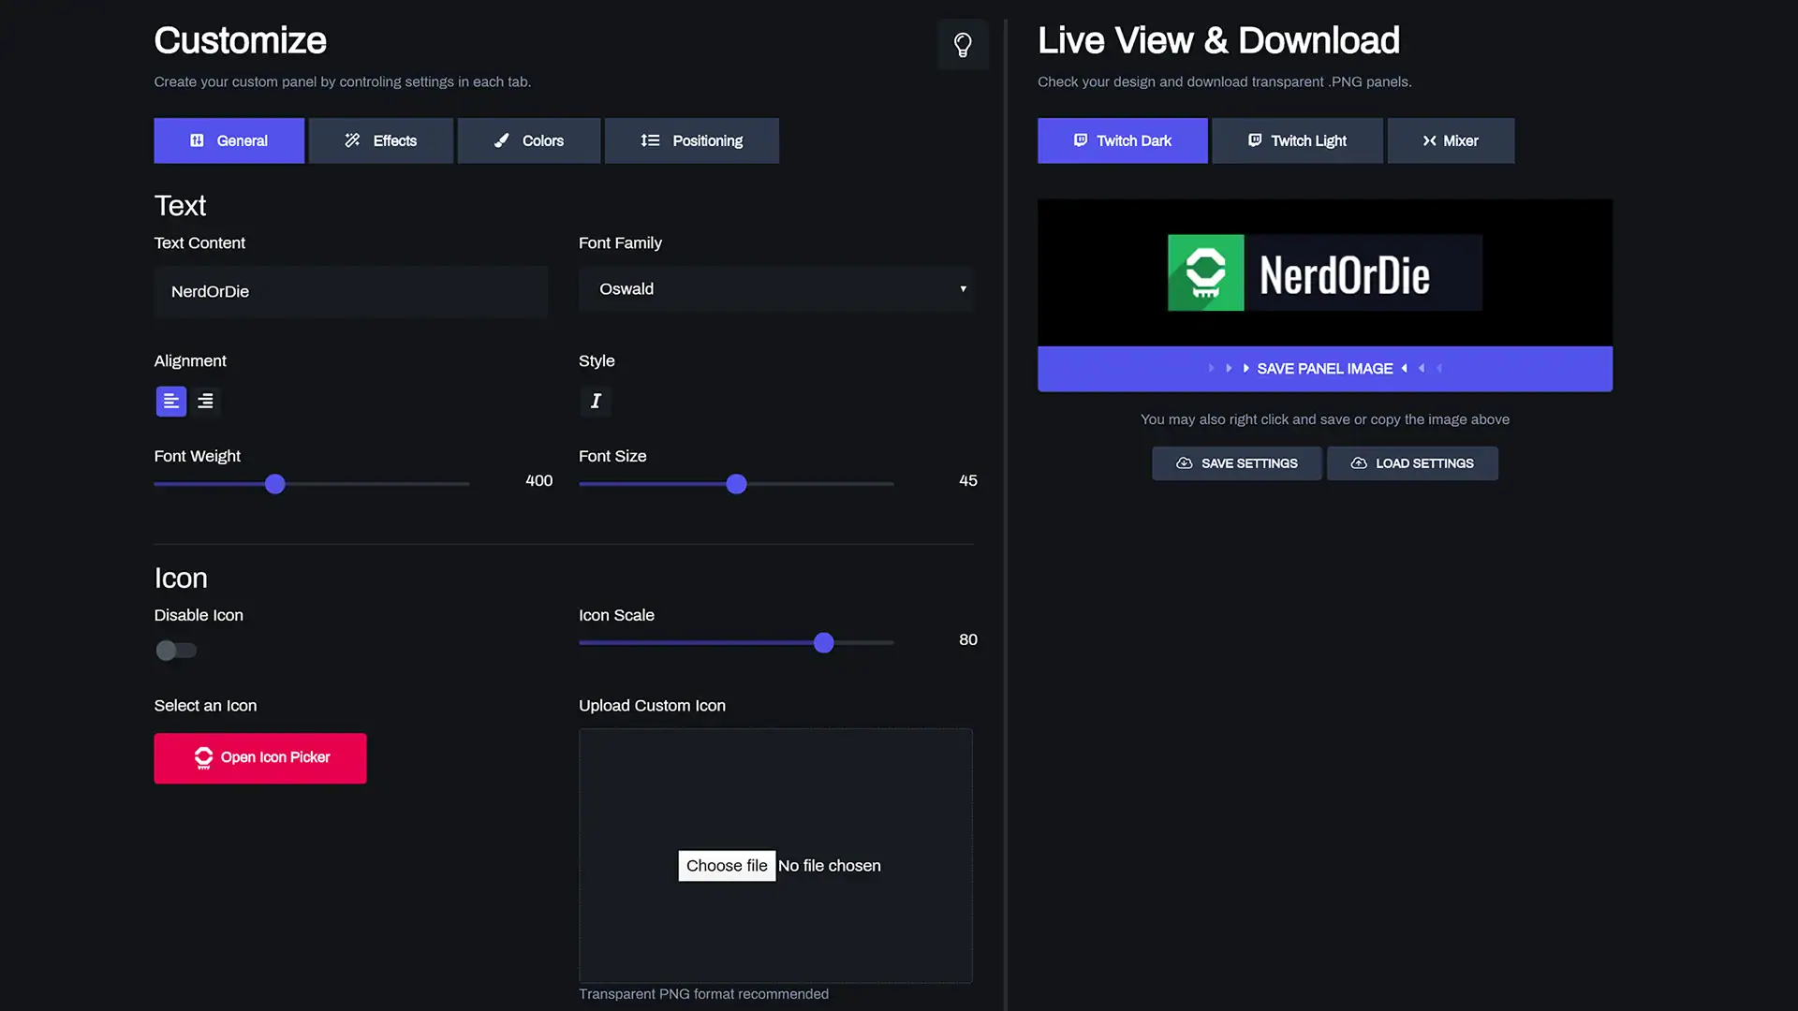
Task: Click the Font Size slider handle
Action: 737,484
